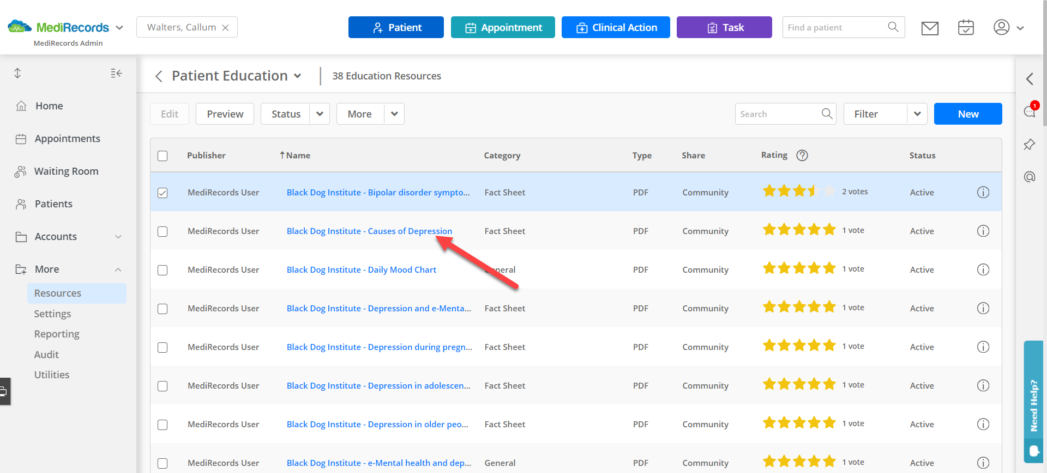
Task: Click the @ mentions icon in right rail
Action: (x=1030, y=177)
